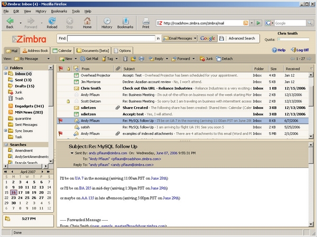Expand the Sync Issues folder
The width and height of the screenshot is (317, 237).
tap(5, 131)
